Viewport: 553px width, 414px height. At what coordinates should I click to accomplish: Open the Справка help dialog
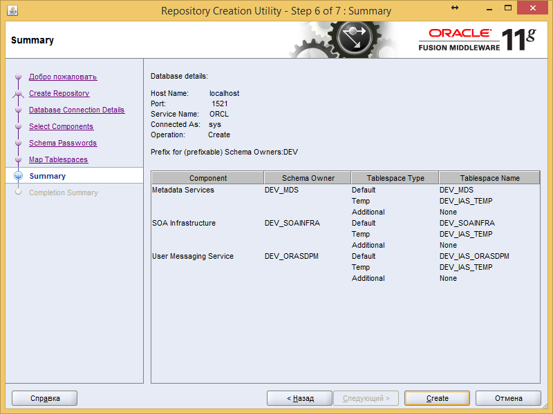point(44,398)
